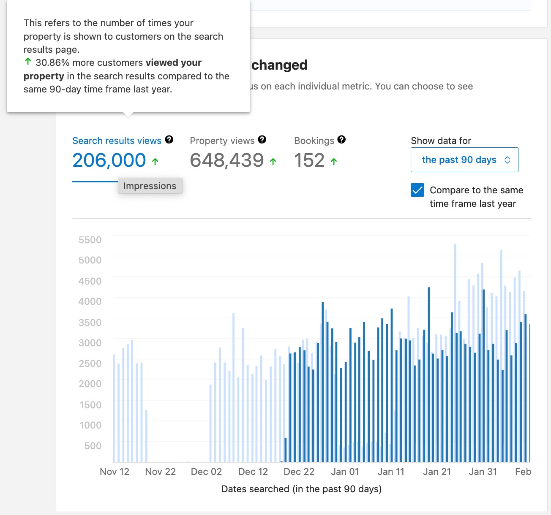Click the tallest bar near Jan 21
Viewport: 551px width, 515px height.
pyautogui.click(x=455, y=317)
